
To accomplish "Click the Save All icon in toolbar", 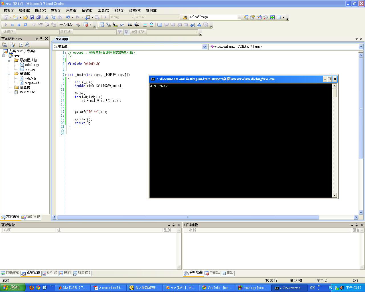I will pos(38,17).
